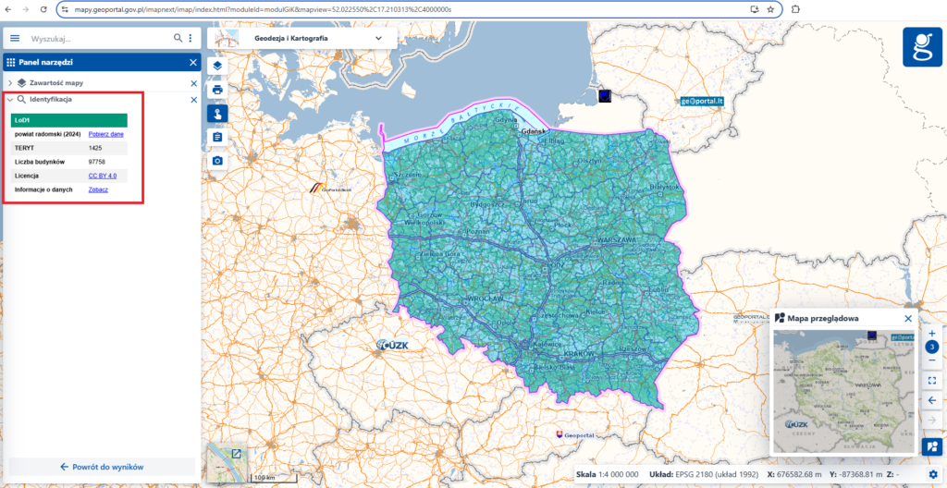Click the install app icon in address bar
This screenshot has width=947, height=488.
tap(754, 9)
